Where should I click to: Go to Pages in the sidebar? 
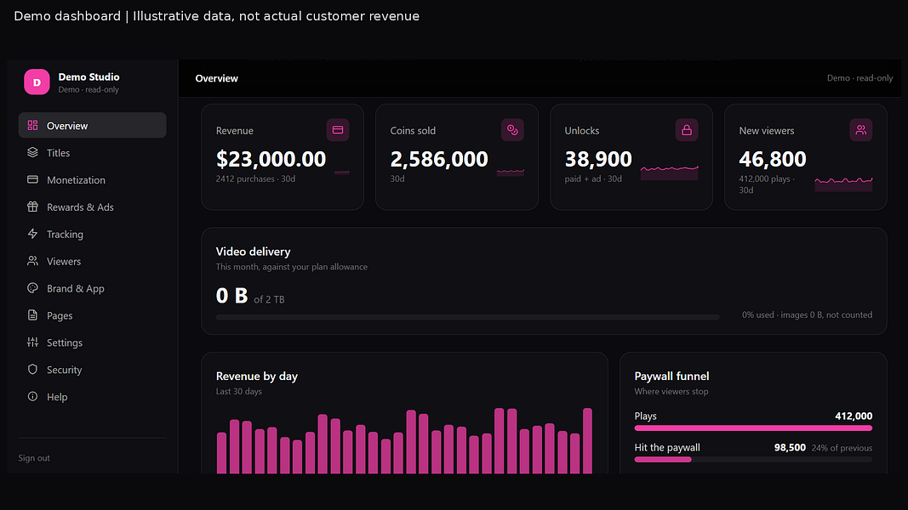92,315
